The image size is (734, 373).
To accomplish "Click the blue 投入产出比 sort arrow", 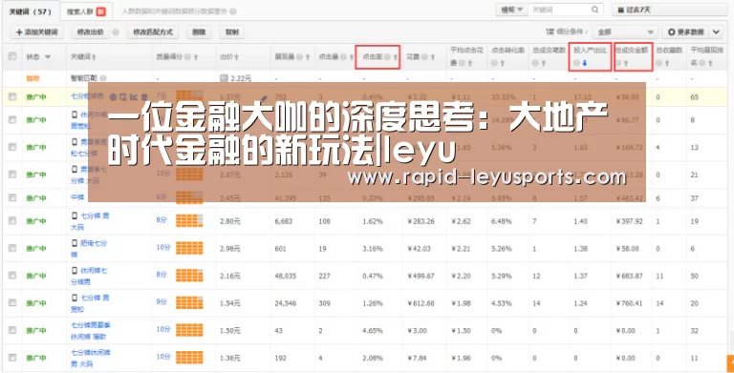I will (x=585, y=63).
